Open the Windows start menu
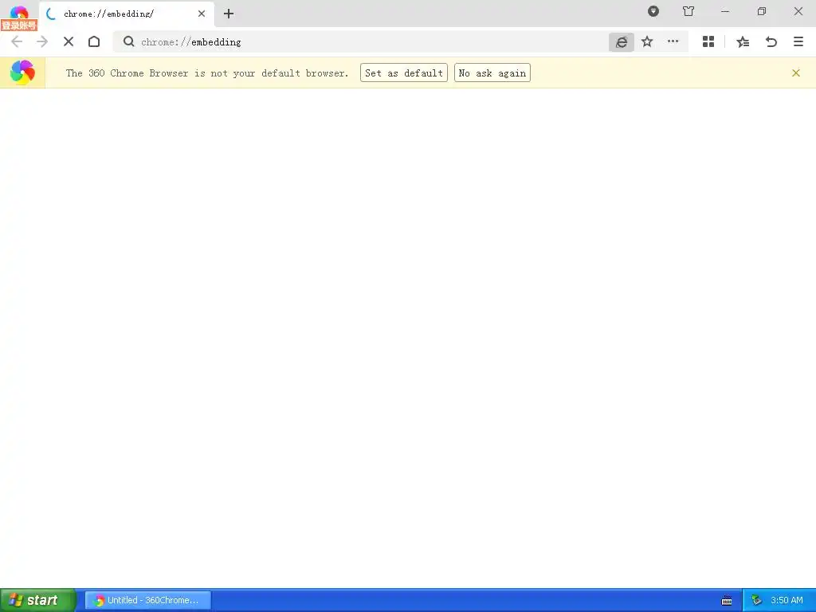 click(x=37, y=600)
